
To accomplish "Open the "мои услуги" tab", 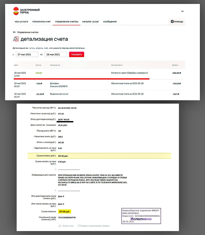I will [x=21, y=22].
